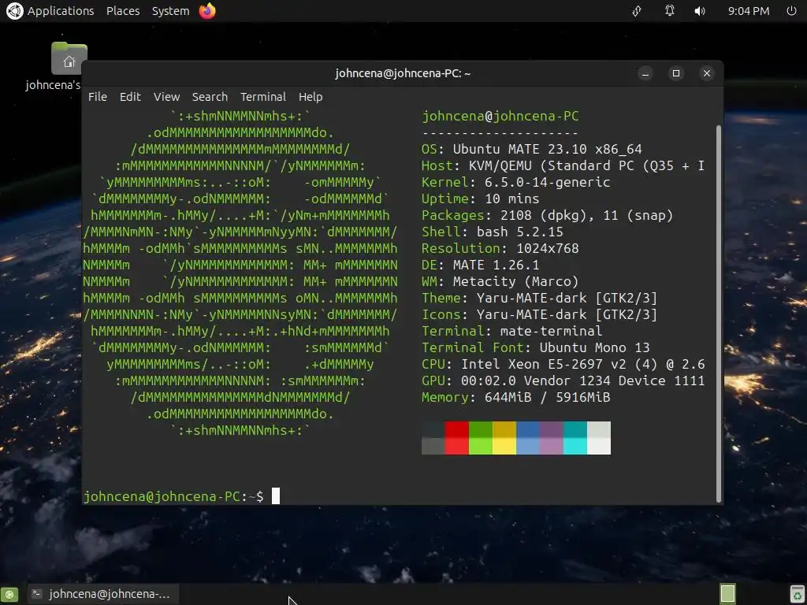Click the Shell: bash 5.2.15 line

pos(492,232)
